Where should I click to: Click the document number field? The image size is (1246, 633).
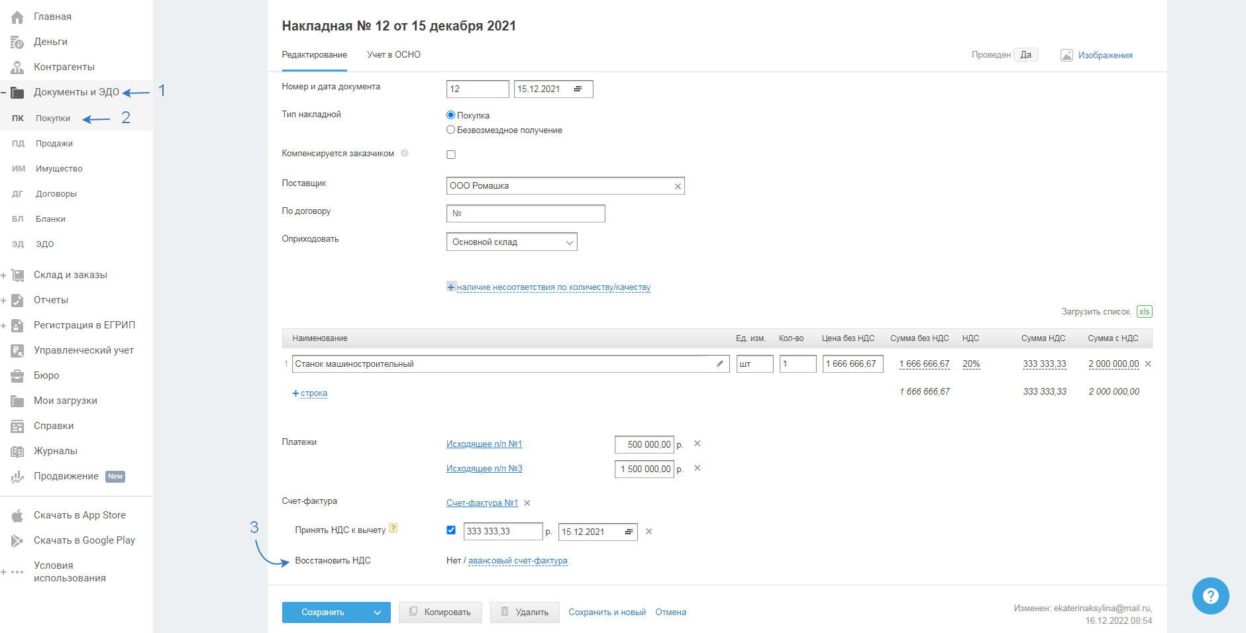(478, 89)
